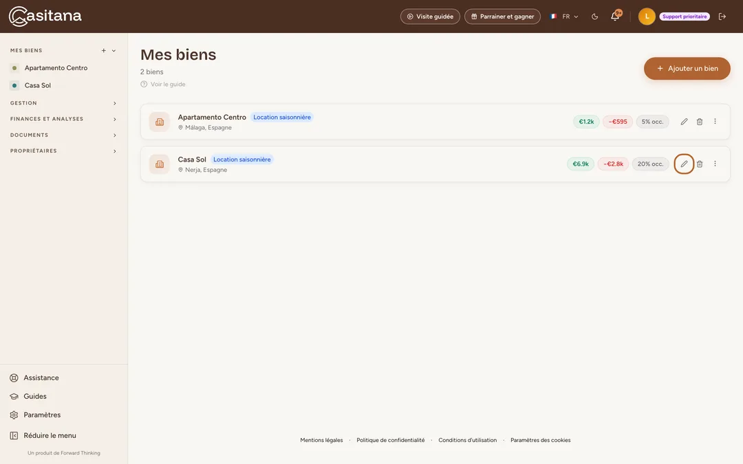The image size is (743, 464).
Task: Click the €6.9k revenue badge
Action: click(581, 164)
